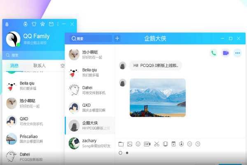Open the shirt skin icon in QQ header

(x=34, y=24)
